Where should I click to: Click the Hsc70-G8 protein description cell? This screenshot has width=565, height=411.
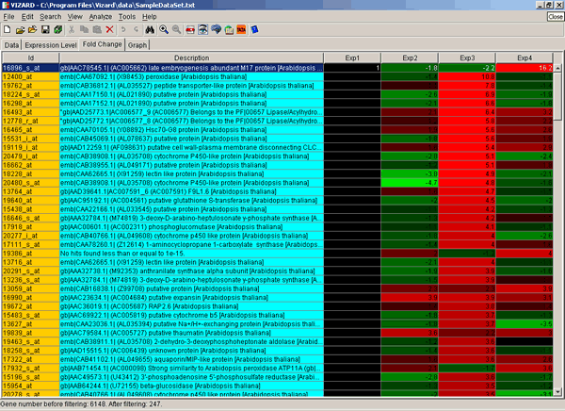tap(192, 129)
